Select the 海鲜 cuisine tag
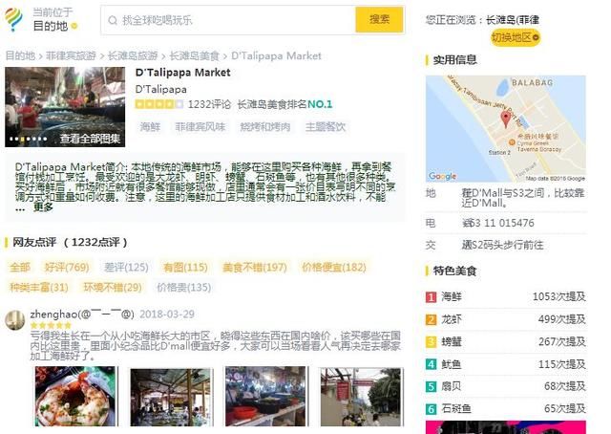 (150, 127)
